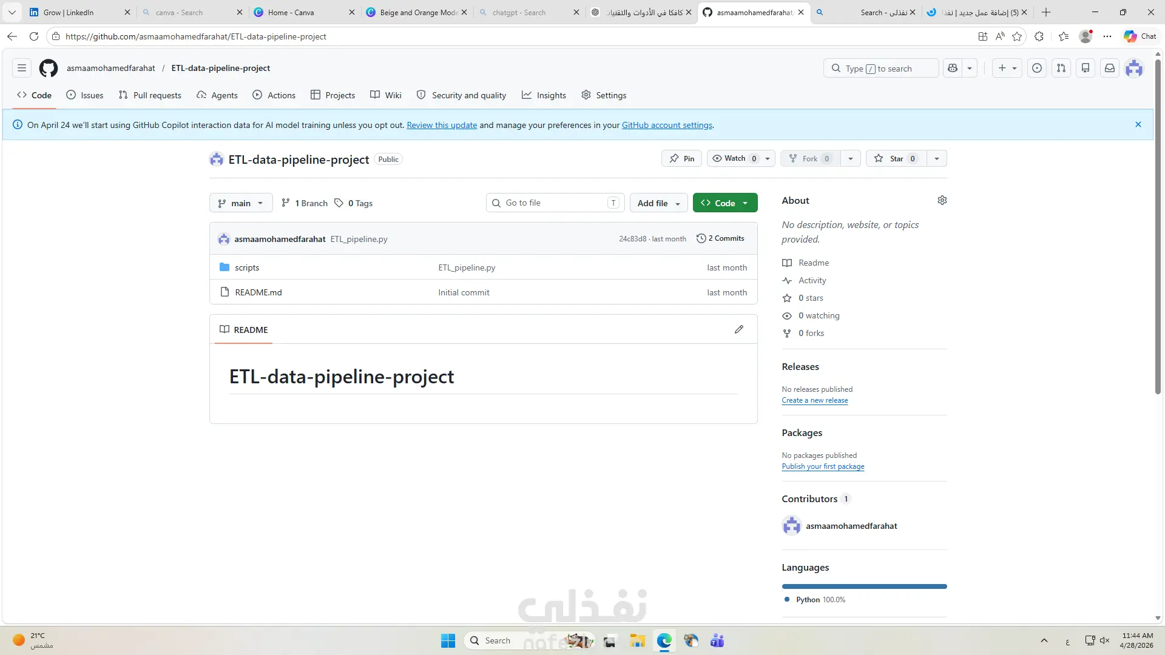Open the green Code clone dropdown
This screenshot has height=655, width=1165.
pos(725,203)
